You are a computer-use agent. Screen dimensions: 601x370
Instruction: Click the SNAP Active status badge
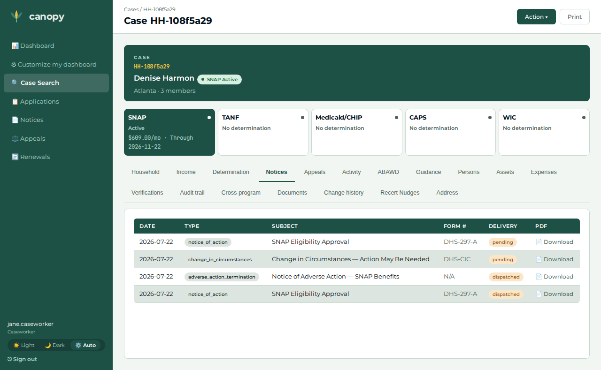point(219,79)
